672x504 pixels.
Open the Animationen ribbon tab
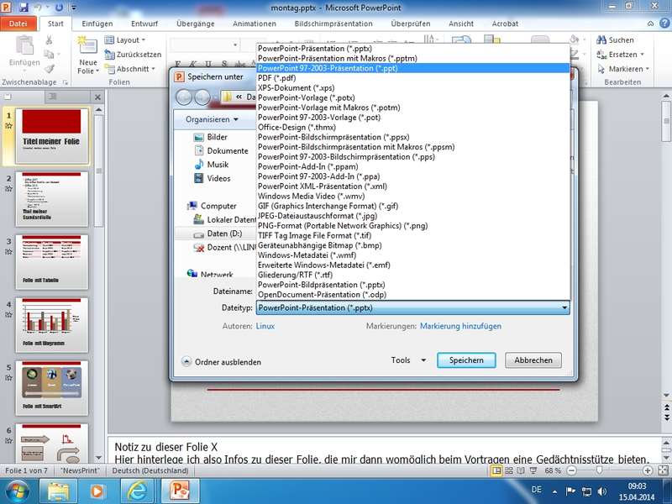click(x=255, y=24)
